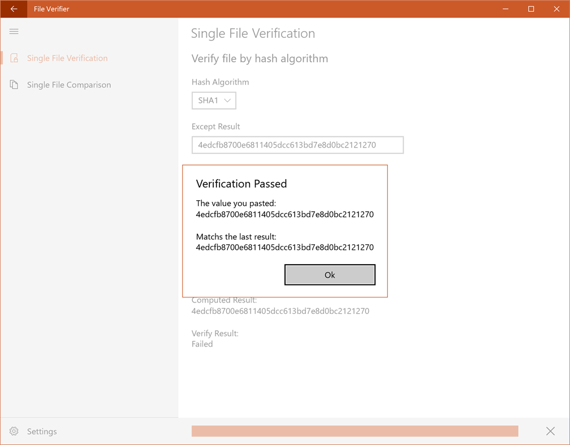Screen dimensions: 570x445
Task: Click the locked-file icon beside Single File Verification
Action: 14,58
